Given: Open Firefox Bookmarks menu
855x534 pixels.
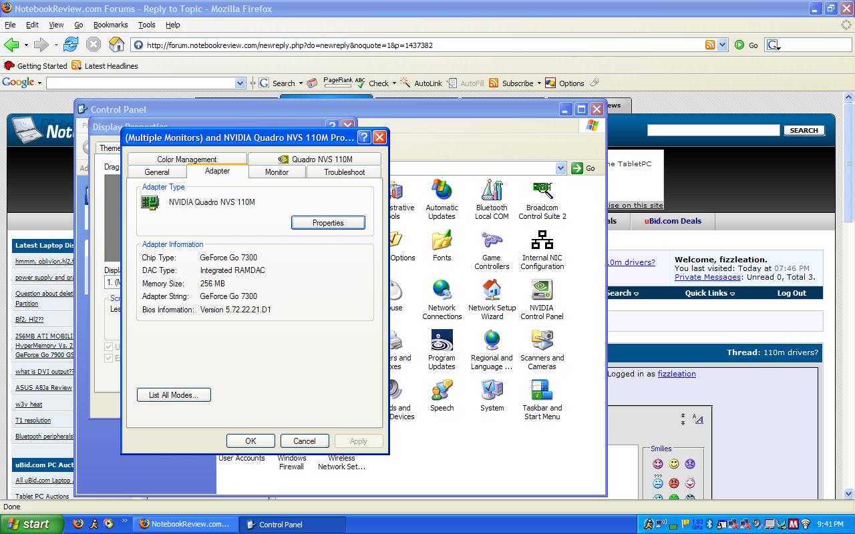Looking at the screenshot, I should (110, 25).
